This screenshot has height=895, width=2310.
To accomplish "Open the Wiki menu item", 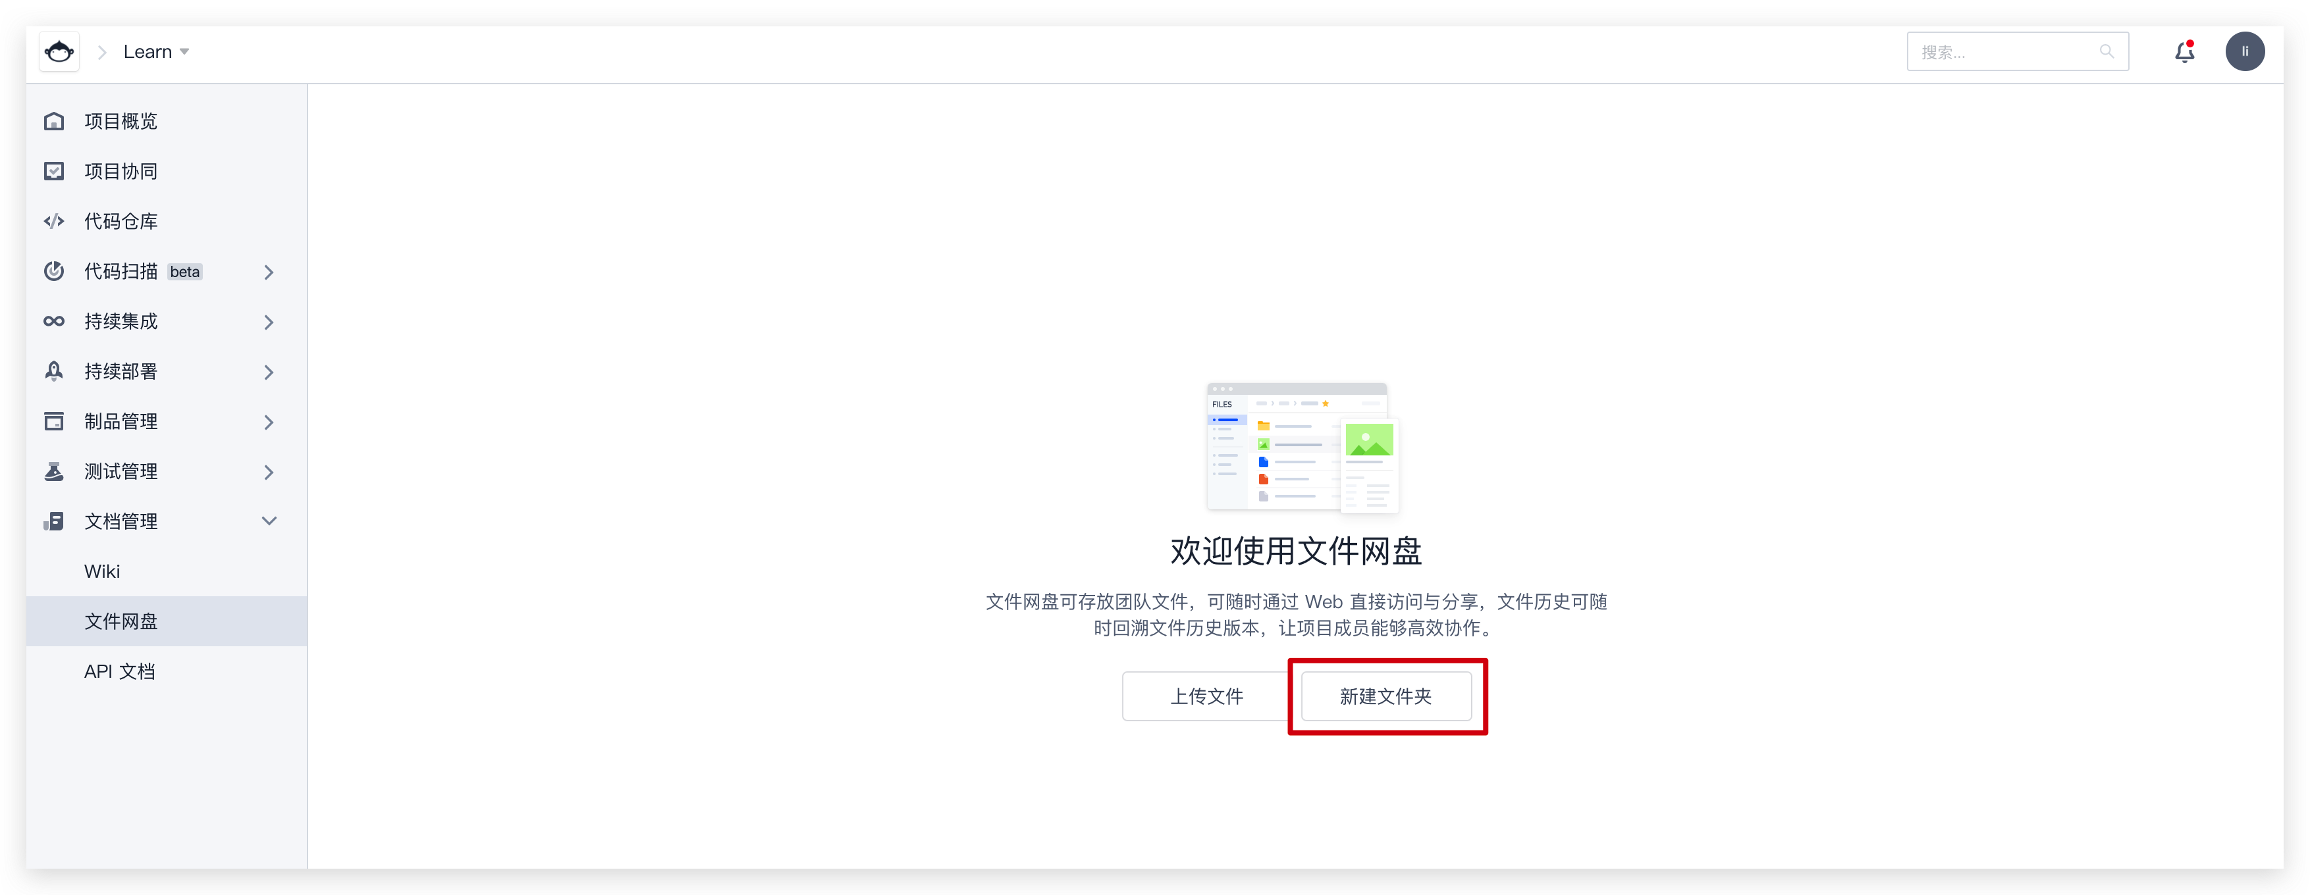I will point(102,572).
